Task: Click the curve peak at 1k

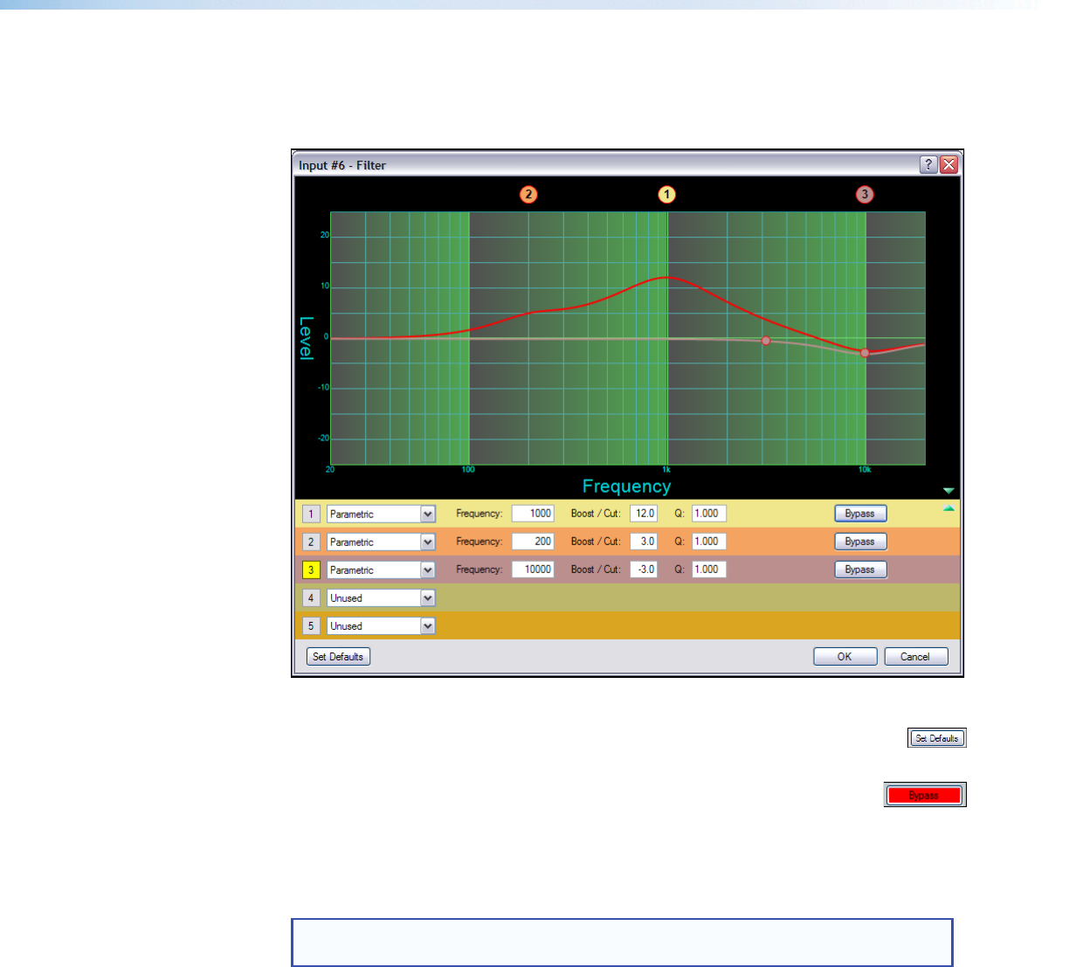Action: pyautogui.click(x=666, y=278)
